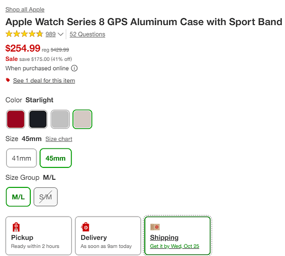The width and height of the screenshot is (285, 256).
Task: Choose the M/L size group
Action: click(18, 197)
